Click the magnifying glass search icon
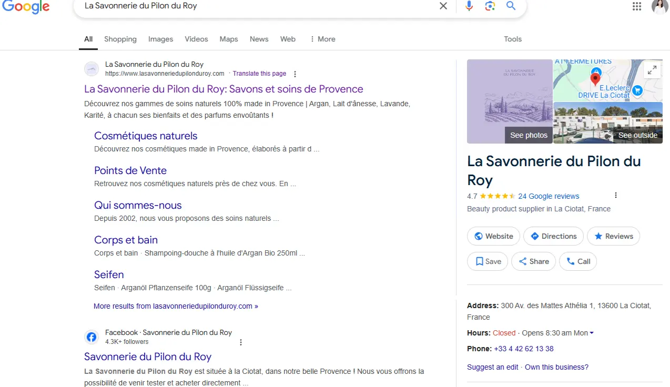The width and height of the screenshot is (670, 387). (511, 6)
